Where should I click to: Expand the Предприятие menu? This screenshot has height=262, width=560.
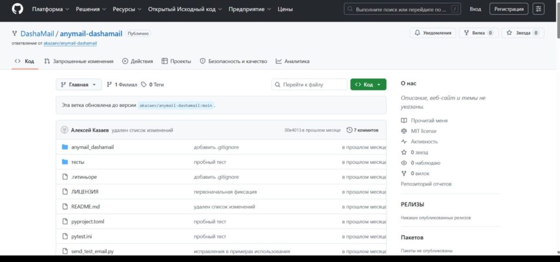pyautogui.click(x=249, y=9)
